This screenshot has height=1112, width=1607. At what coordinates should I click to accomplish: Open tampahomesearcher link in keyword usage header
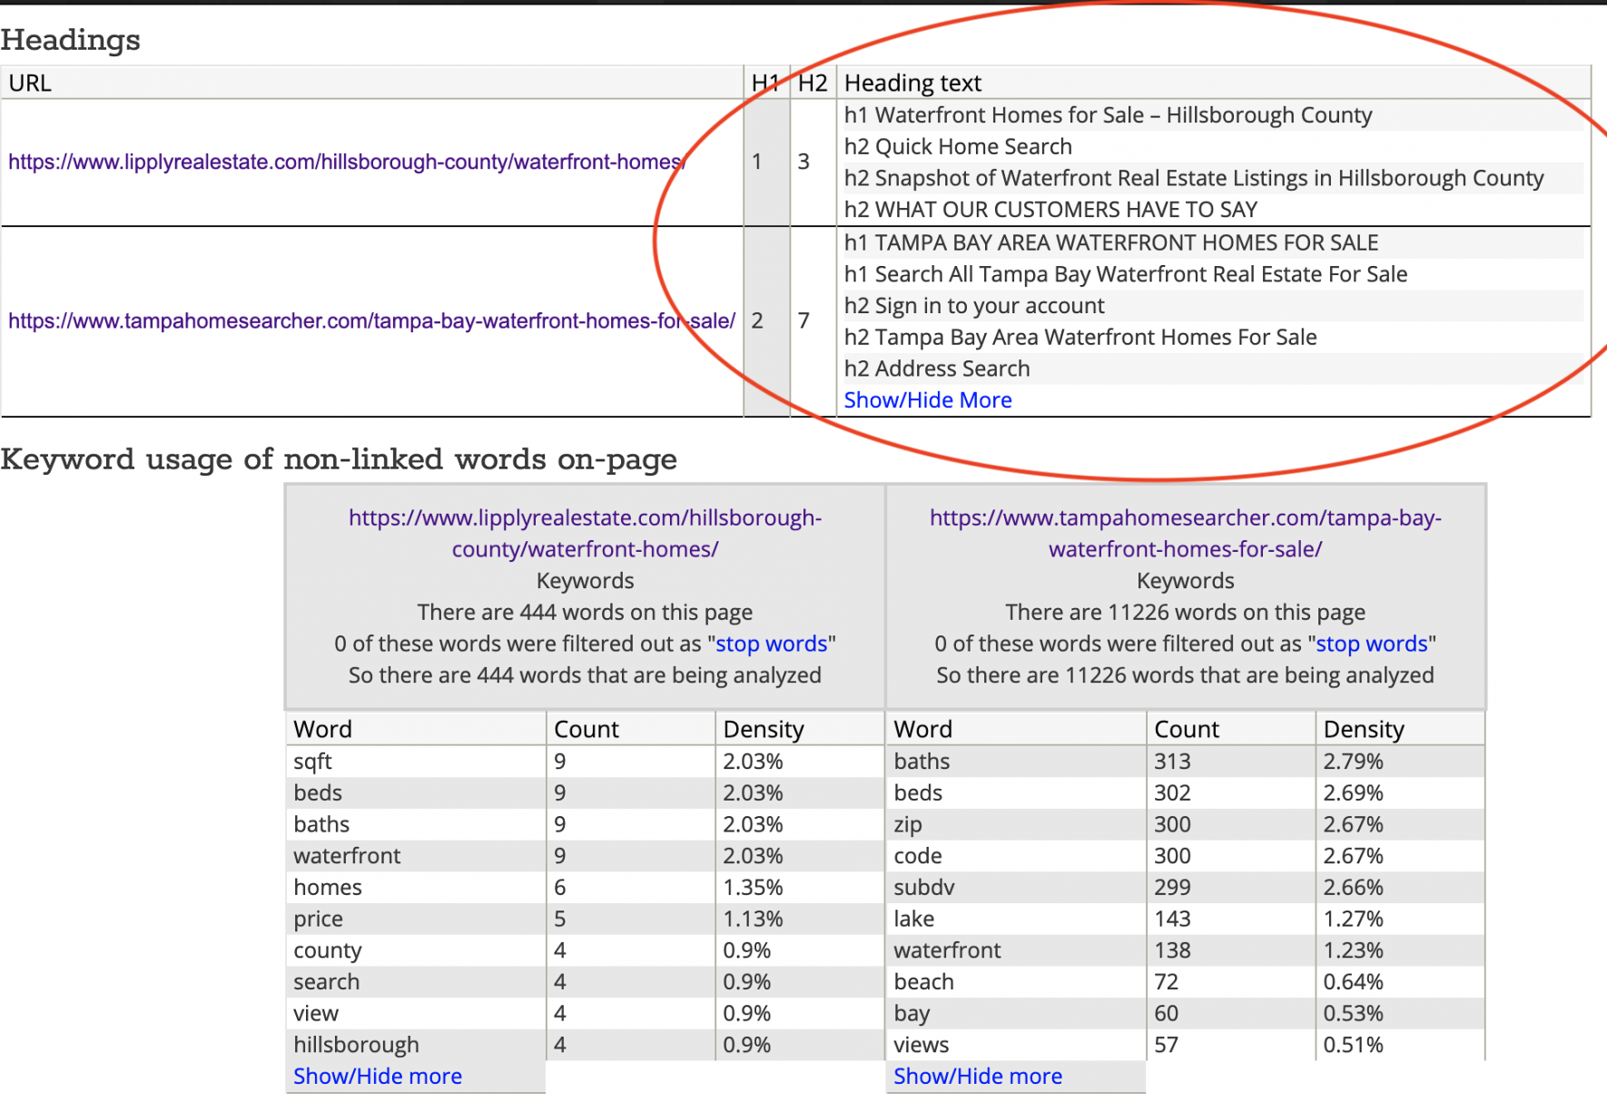click(x=1185, y=534)
